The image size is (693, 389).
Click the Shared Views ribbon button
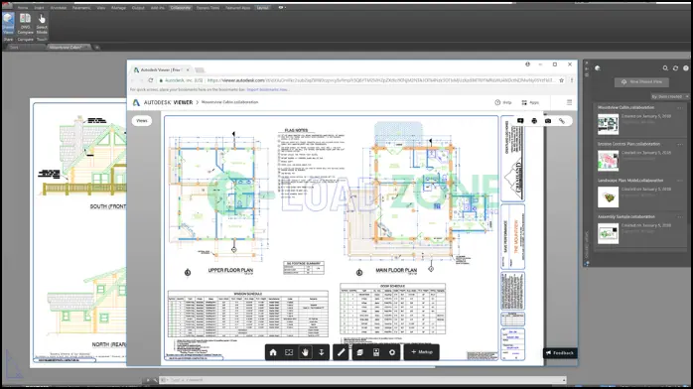(8, 24)
